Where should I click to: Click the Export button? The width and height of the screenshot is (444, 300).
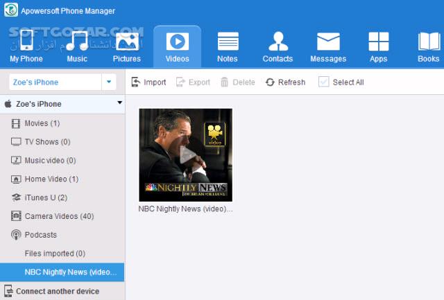pyautogui.click(x=193, y=82)
